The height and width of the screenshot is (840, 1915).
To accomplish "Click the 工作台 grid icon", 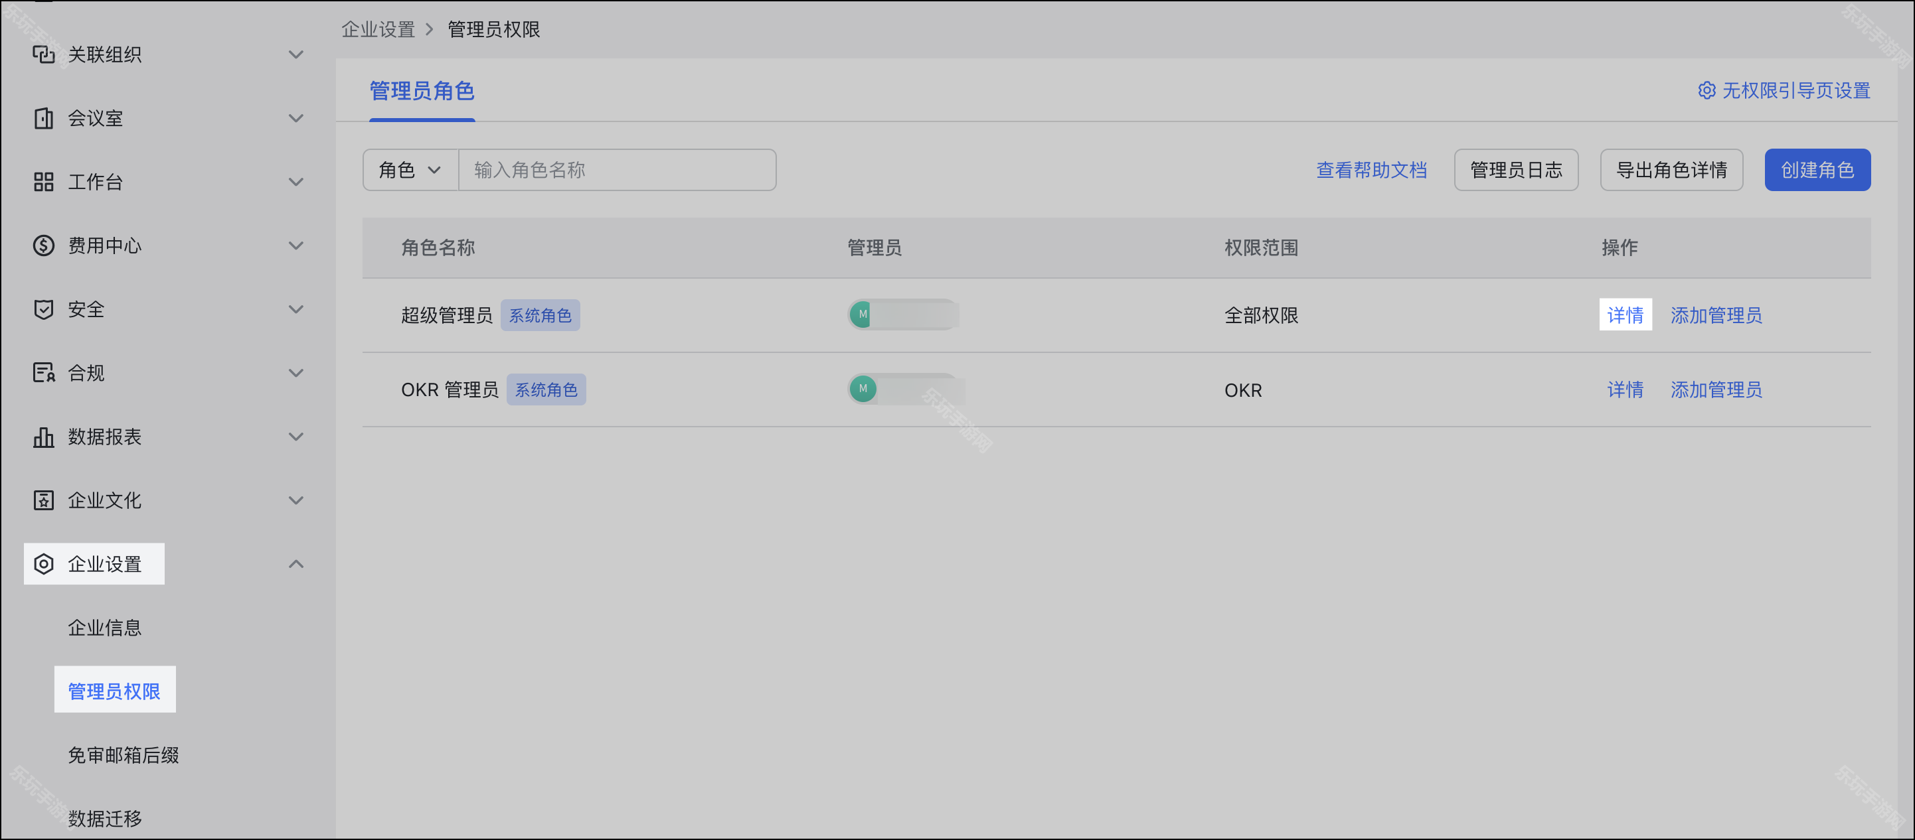I will pos(43,182).
